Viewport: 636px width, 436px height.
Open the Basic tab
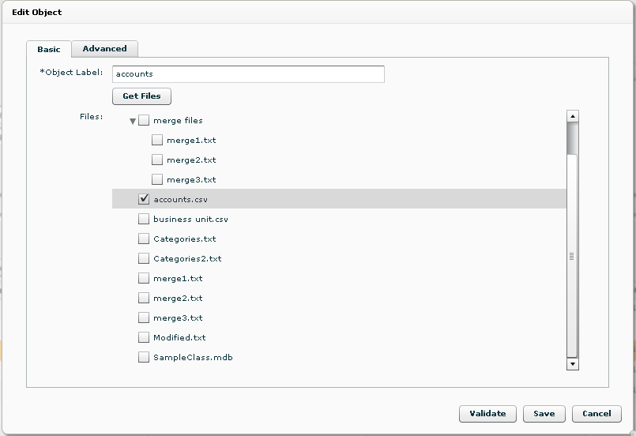click(x=49, y=49)
